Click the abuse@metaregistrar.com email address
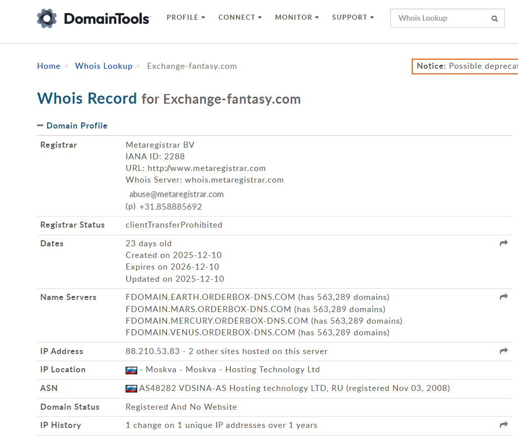The image size is (518, 436). coord(176,194)
